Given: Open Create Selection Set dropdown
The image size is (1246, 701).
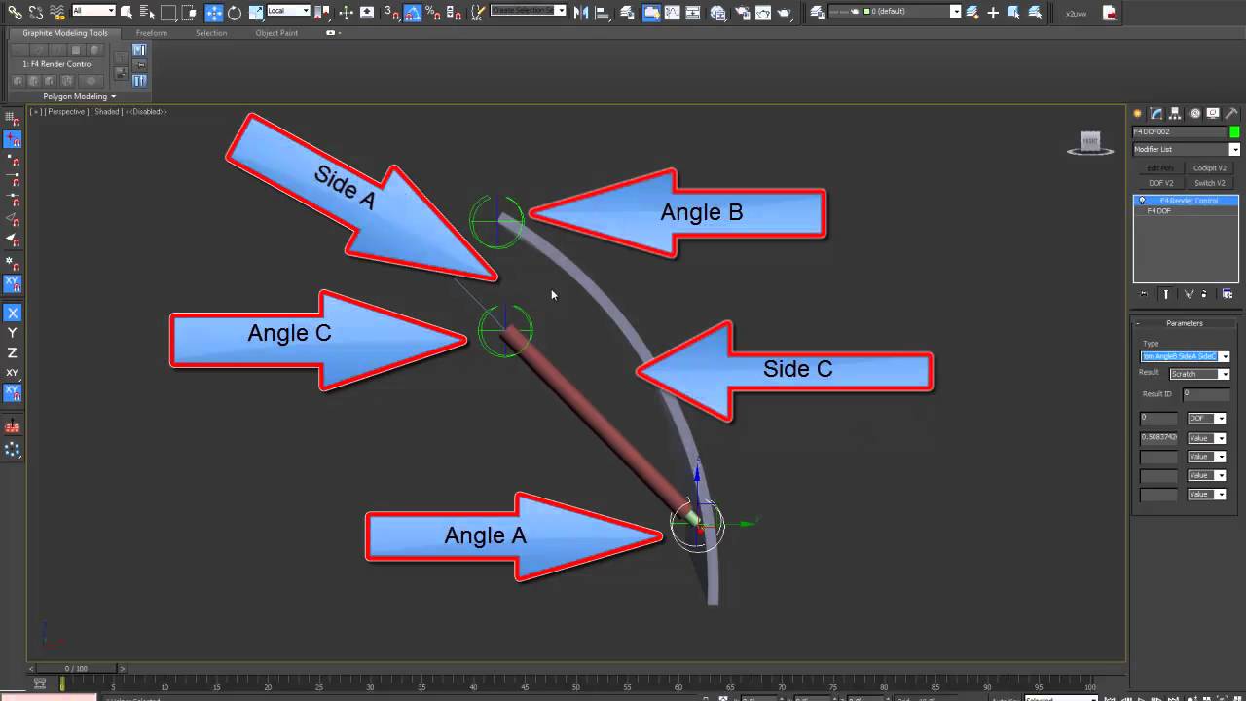Looking at the screenshot, I should (x=528, y=10).
